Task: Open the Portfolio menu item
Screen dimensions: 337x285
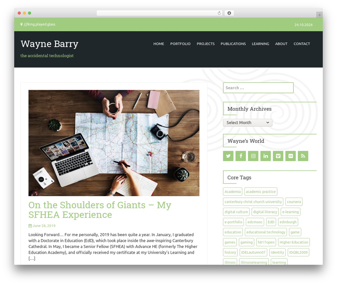Action: (x=180, y=44)
